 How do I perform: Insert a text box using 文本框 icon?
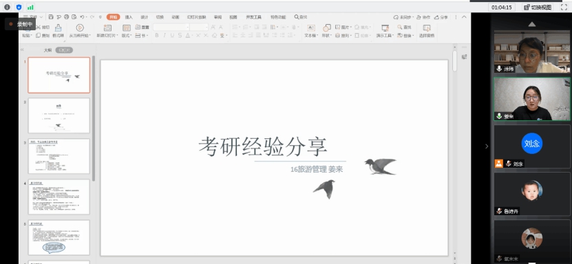point(311,27)
